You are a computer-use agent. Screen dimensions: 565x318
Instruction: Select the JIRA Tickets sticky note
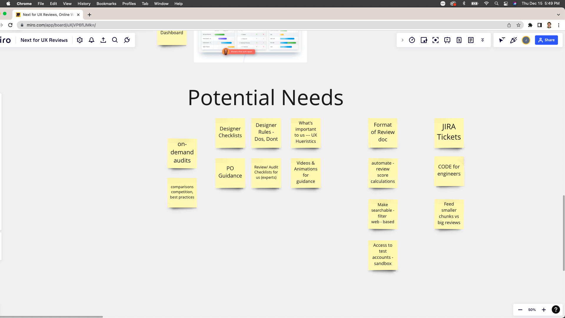click(x=449, y=132)
